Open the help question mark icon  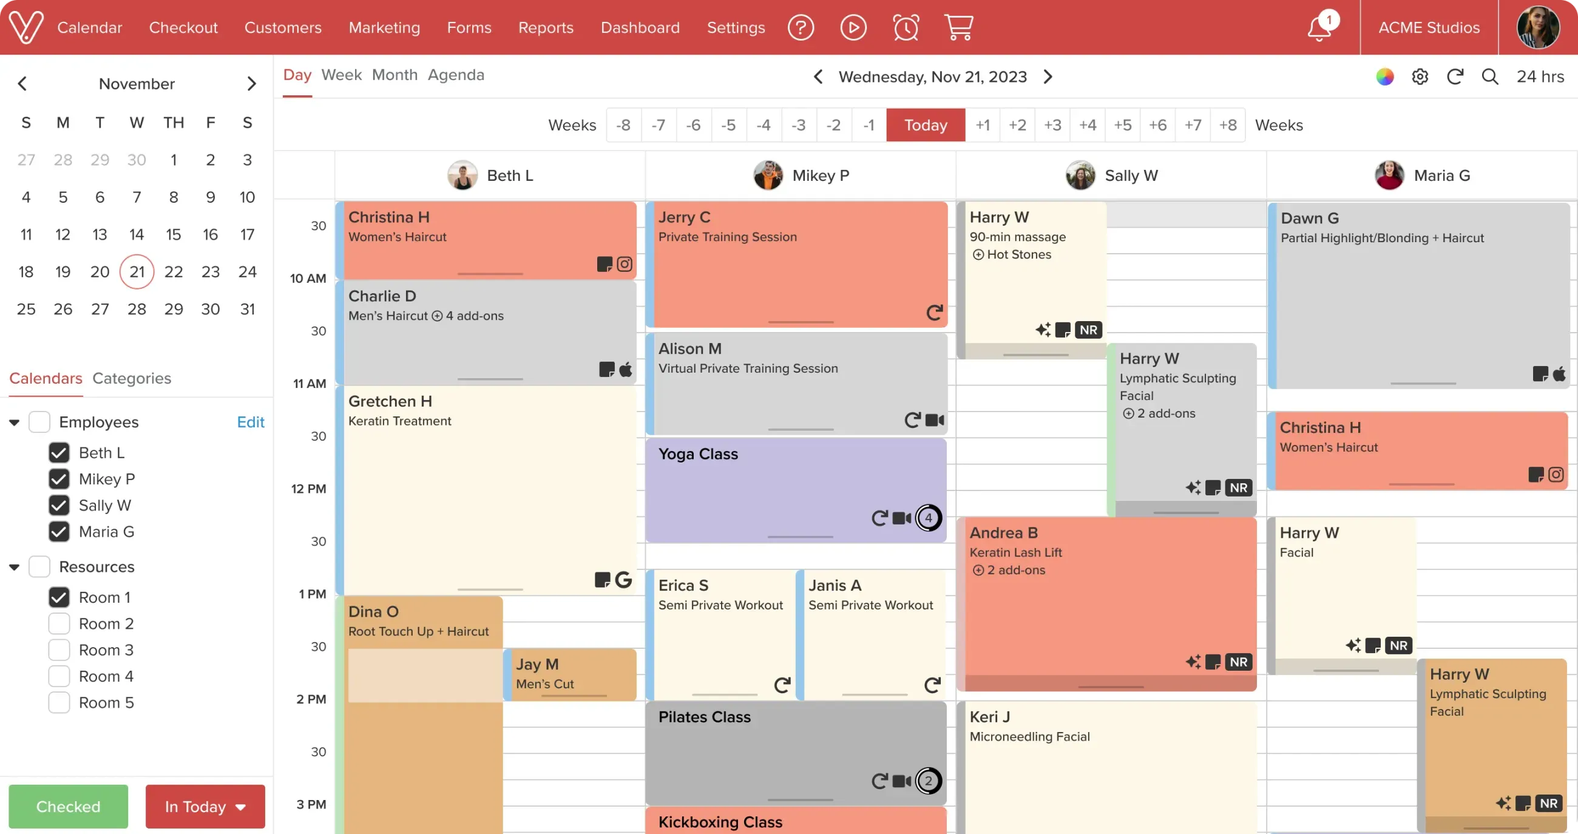click(x=801, y=27)
